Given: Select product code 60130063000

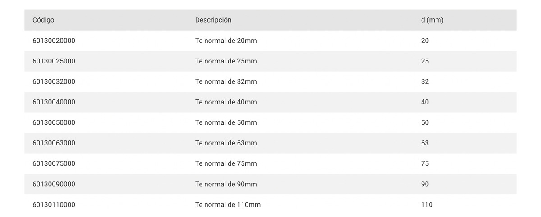Looking at the screenshot, I should pos(54,143).
